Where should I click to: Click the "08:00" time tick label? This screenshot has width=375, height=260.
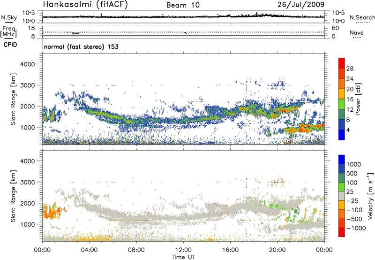(x=136, y=250)
